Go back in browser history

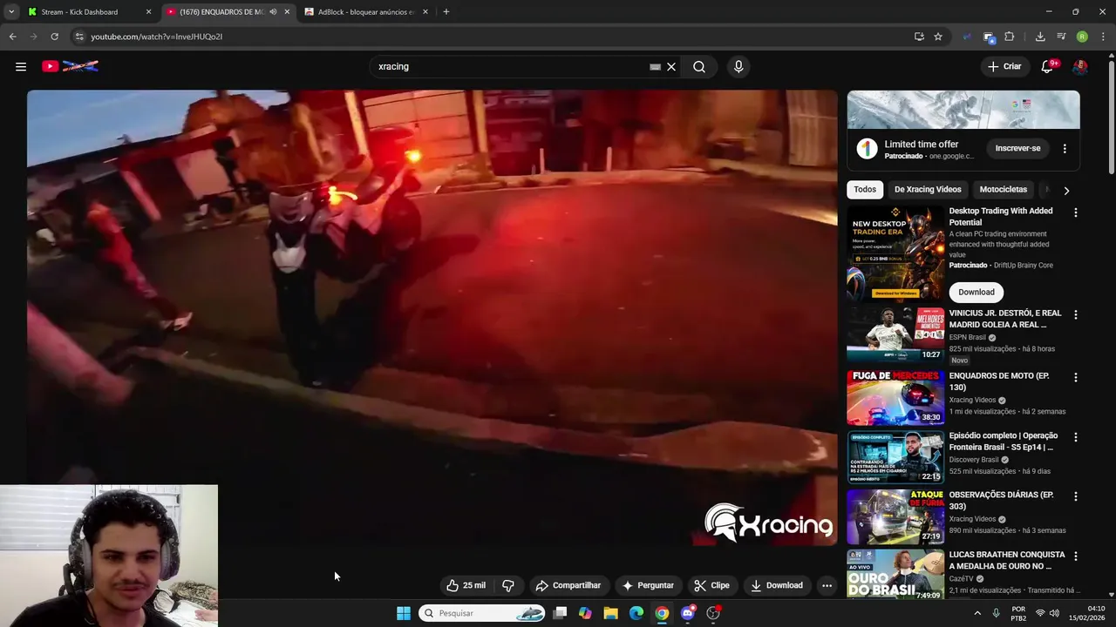pyautogui.click(x=12, y=37)
